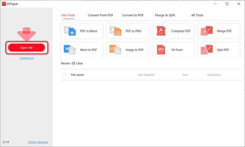Select the Image to PDF label
Screen dimensions: 245x147
(x=135, y=50)
